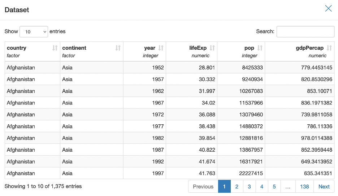Screen dimensions: 338x196
Task: Jump to last page 138
Action: point(304,187)
